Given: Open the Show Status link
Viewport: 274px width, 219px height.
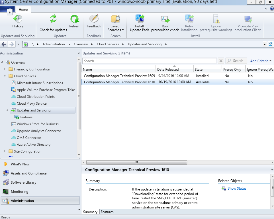Looking at the screenshot, I should coord(237,188).
